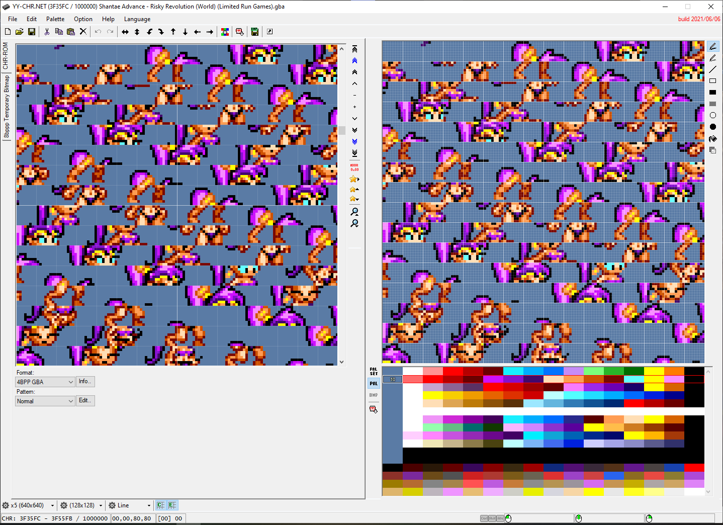The image size is (723, 525).
Task: Click the palette list scroll-down arrow
Action: 708,492
